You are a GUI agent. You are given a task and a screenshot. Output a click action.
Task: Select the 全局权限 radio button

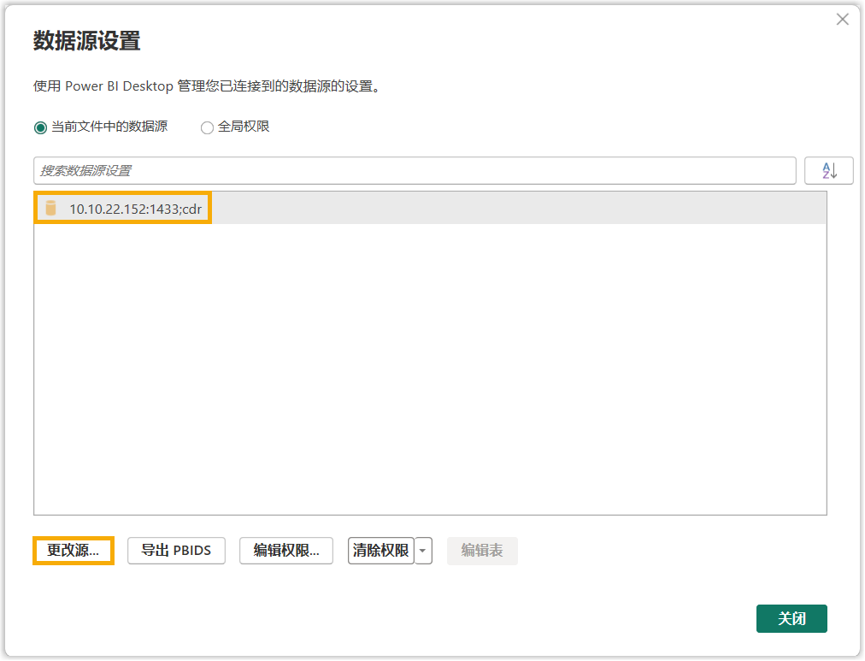click(207, 127)
